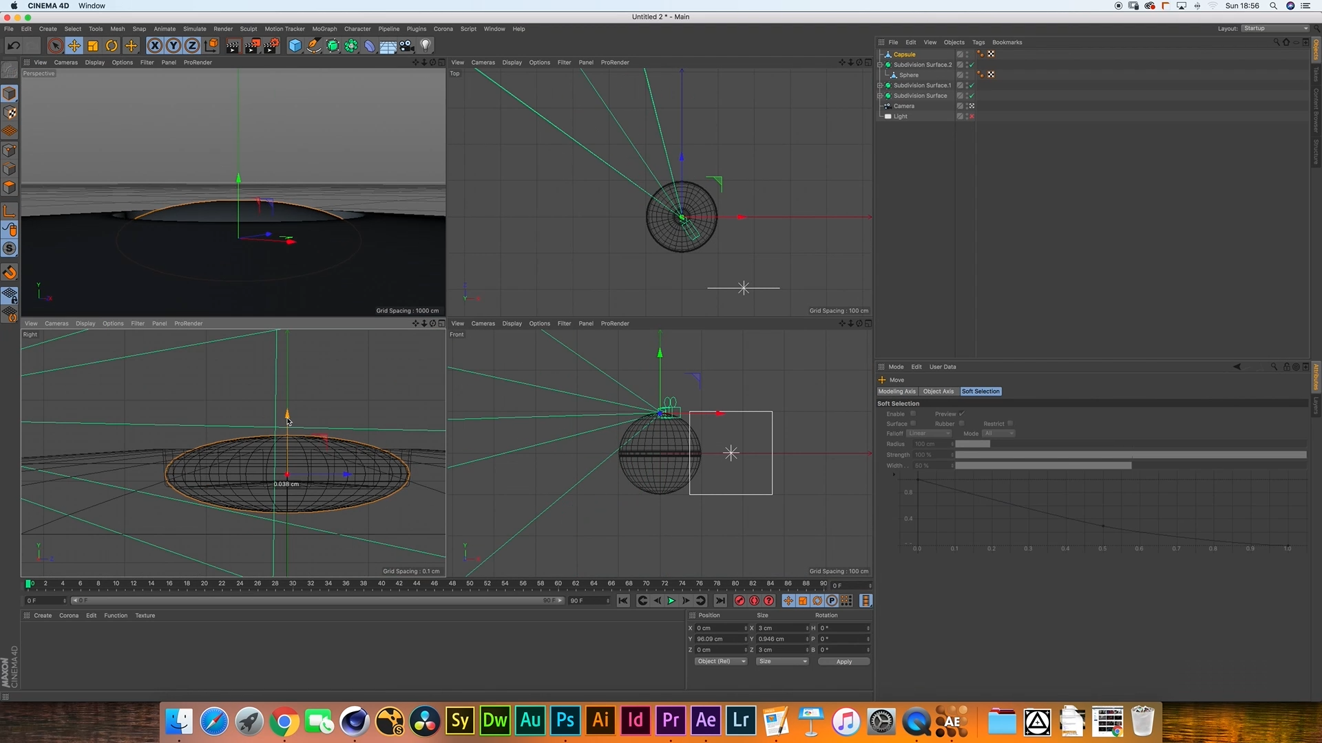
Task: Click the Apply button in coordinates
Action: (843, 661)
